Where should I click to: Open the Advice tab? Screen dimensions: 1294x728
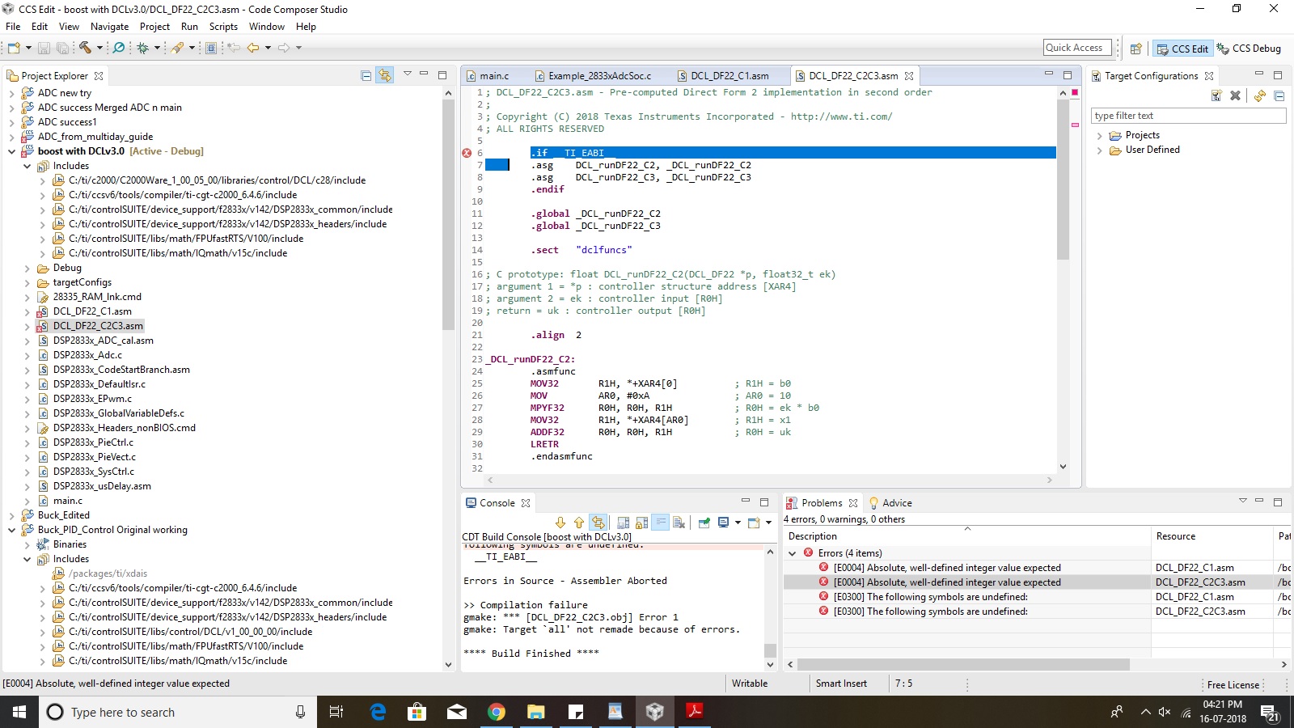[x=896, y=503]
